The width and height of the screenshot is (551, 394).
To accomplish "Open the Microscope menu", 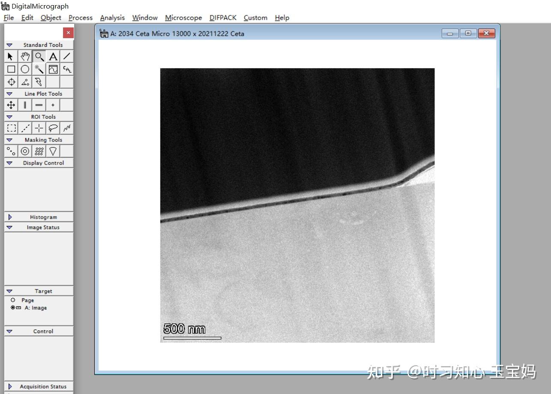I will click(x=183, y=18).
